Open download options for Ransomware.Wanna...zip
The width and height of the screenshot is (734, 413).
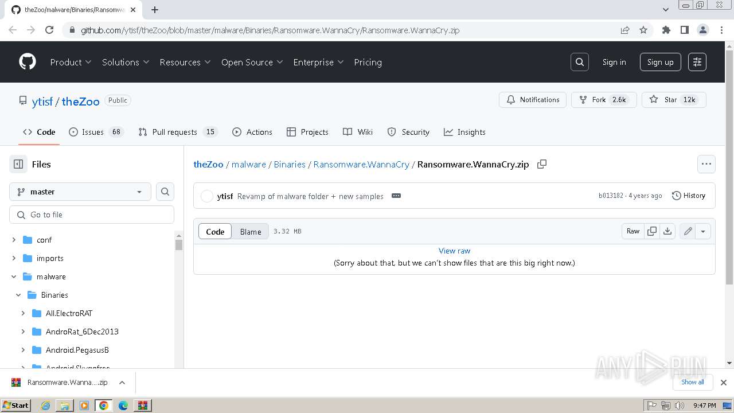click(122, 383)
